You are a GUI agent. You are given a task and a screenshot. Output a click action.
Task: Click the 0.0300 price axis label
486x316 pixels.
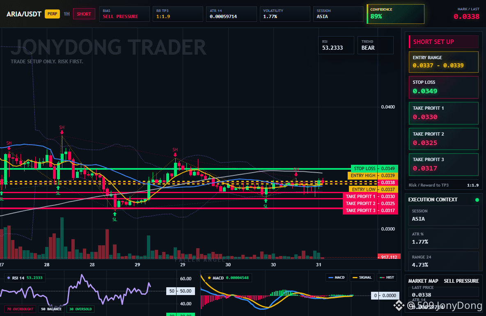pos(388,229)
